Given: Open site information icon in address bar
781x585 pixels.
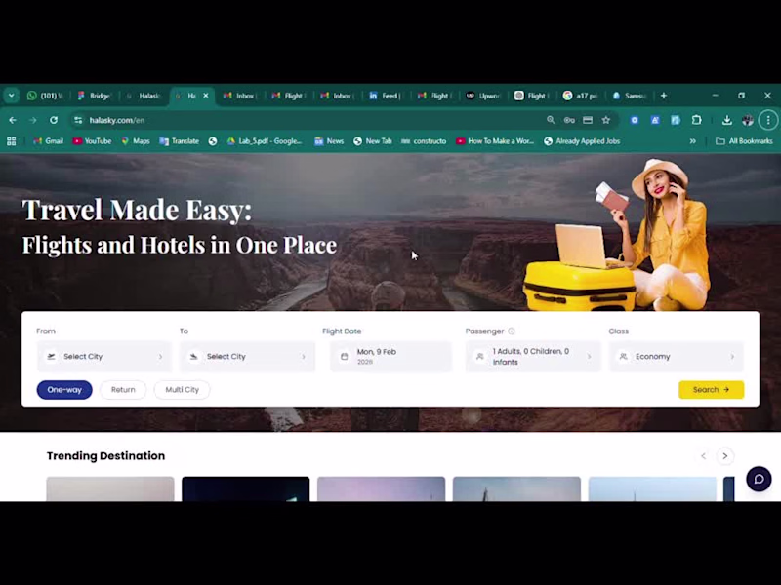Looking at the screenshot, I should pos(78,120).
